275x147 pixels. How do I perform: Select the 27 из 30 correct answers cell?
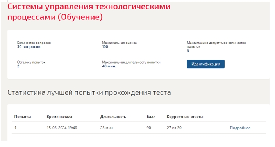click(x=174, y=128)
